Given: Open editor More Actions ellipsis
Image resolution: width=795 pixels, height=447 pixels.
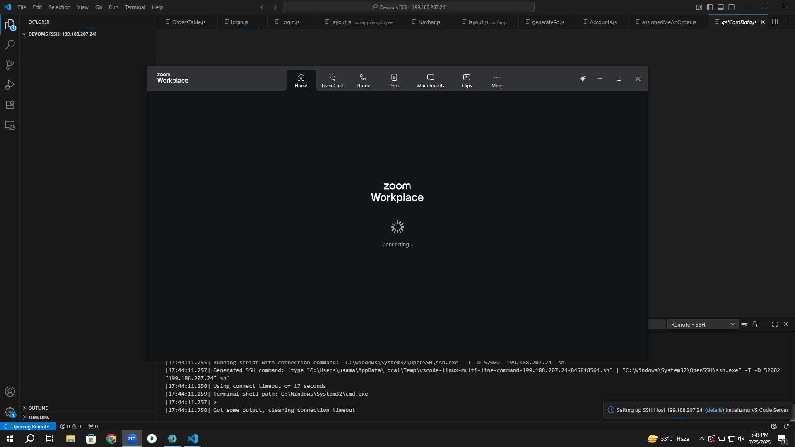Looking at the screenshot, I should coord(786,22).
